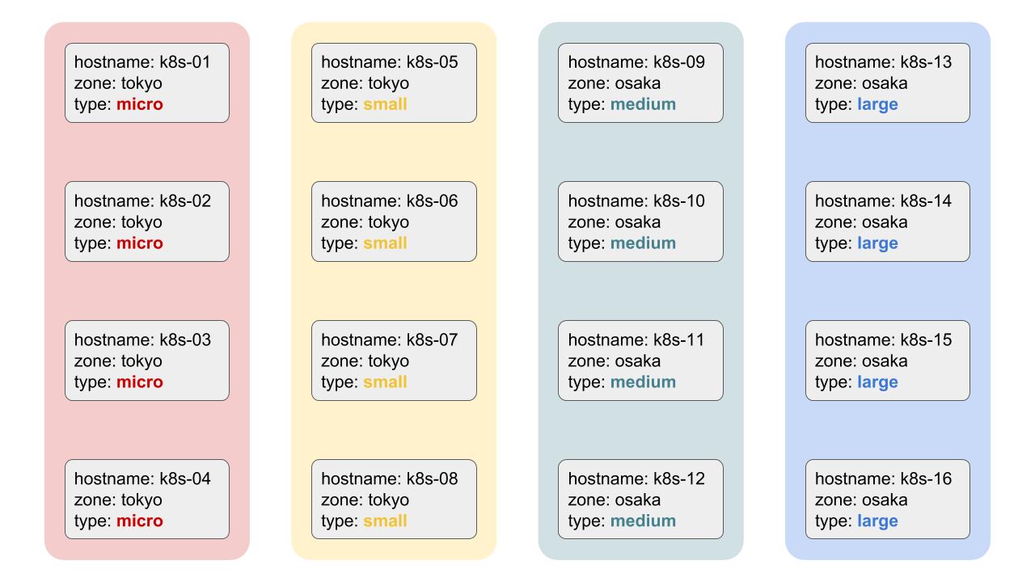Select node k8s-07 card

pos(394,361)
